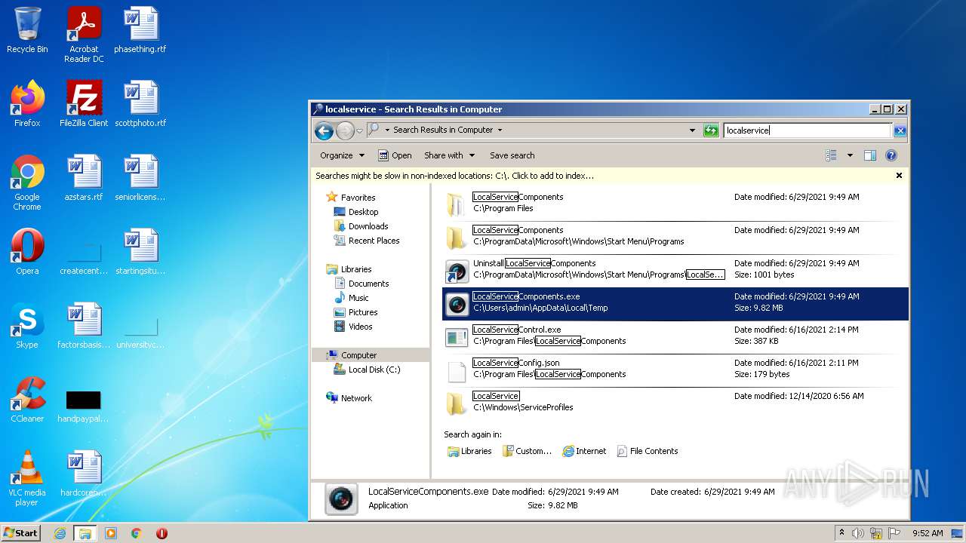
Task: Show hidden system tray icons
Action: click(841, 533)
